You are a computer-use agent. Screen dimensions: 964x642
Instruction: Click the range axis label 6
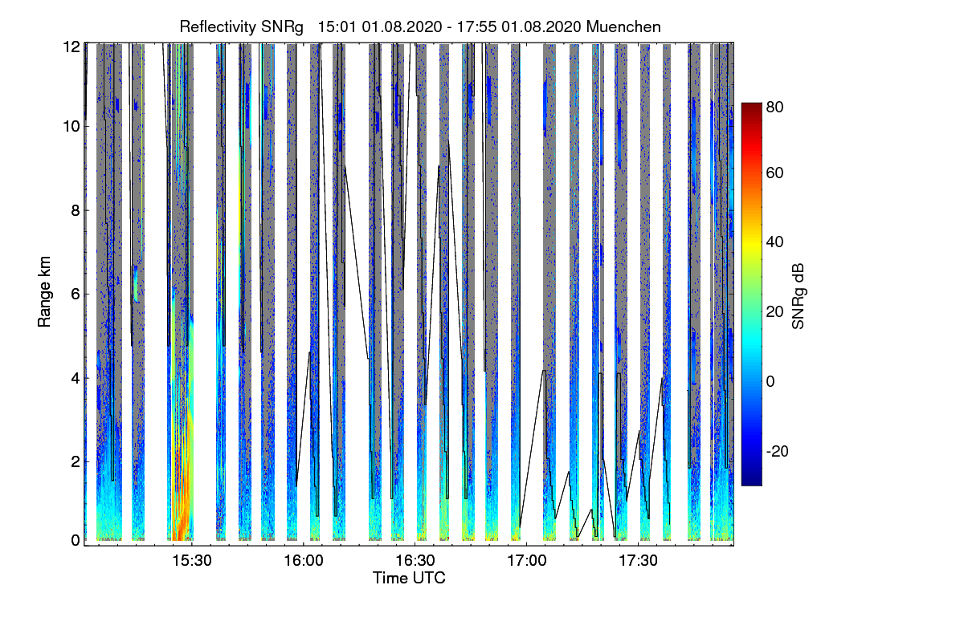[76, 294]
